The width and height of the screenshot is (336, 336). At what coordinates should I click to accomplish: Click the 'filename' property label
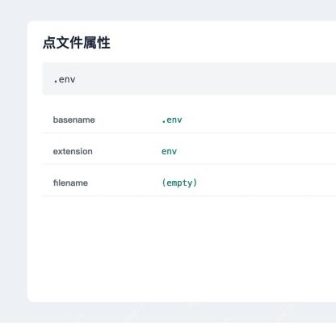[70, 183]
